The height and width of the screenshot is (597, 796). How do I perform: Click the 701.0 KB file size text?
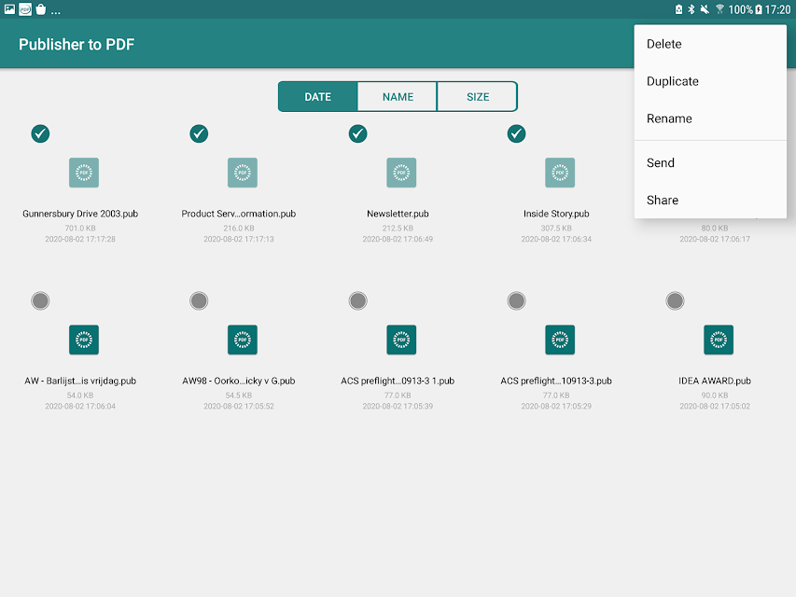(x=80, y=228)
